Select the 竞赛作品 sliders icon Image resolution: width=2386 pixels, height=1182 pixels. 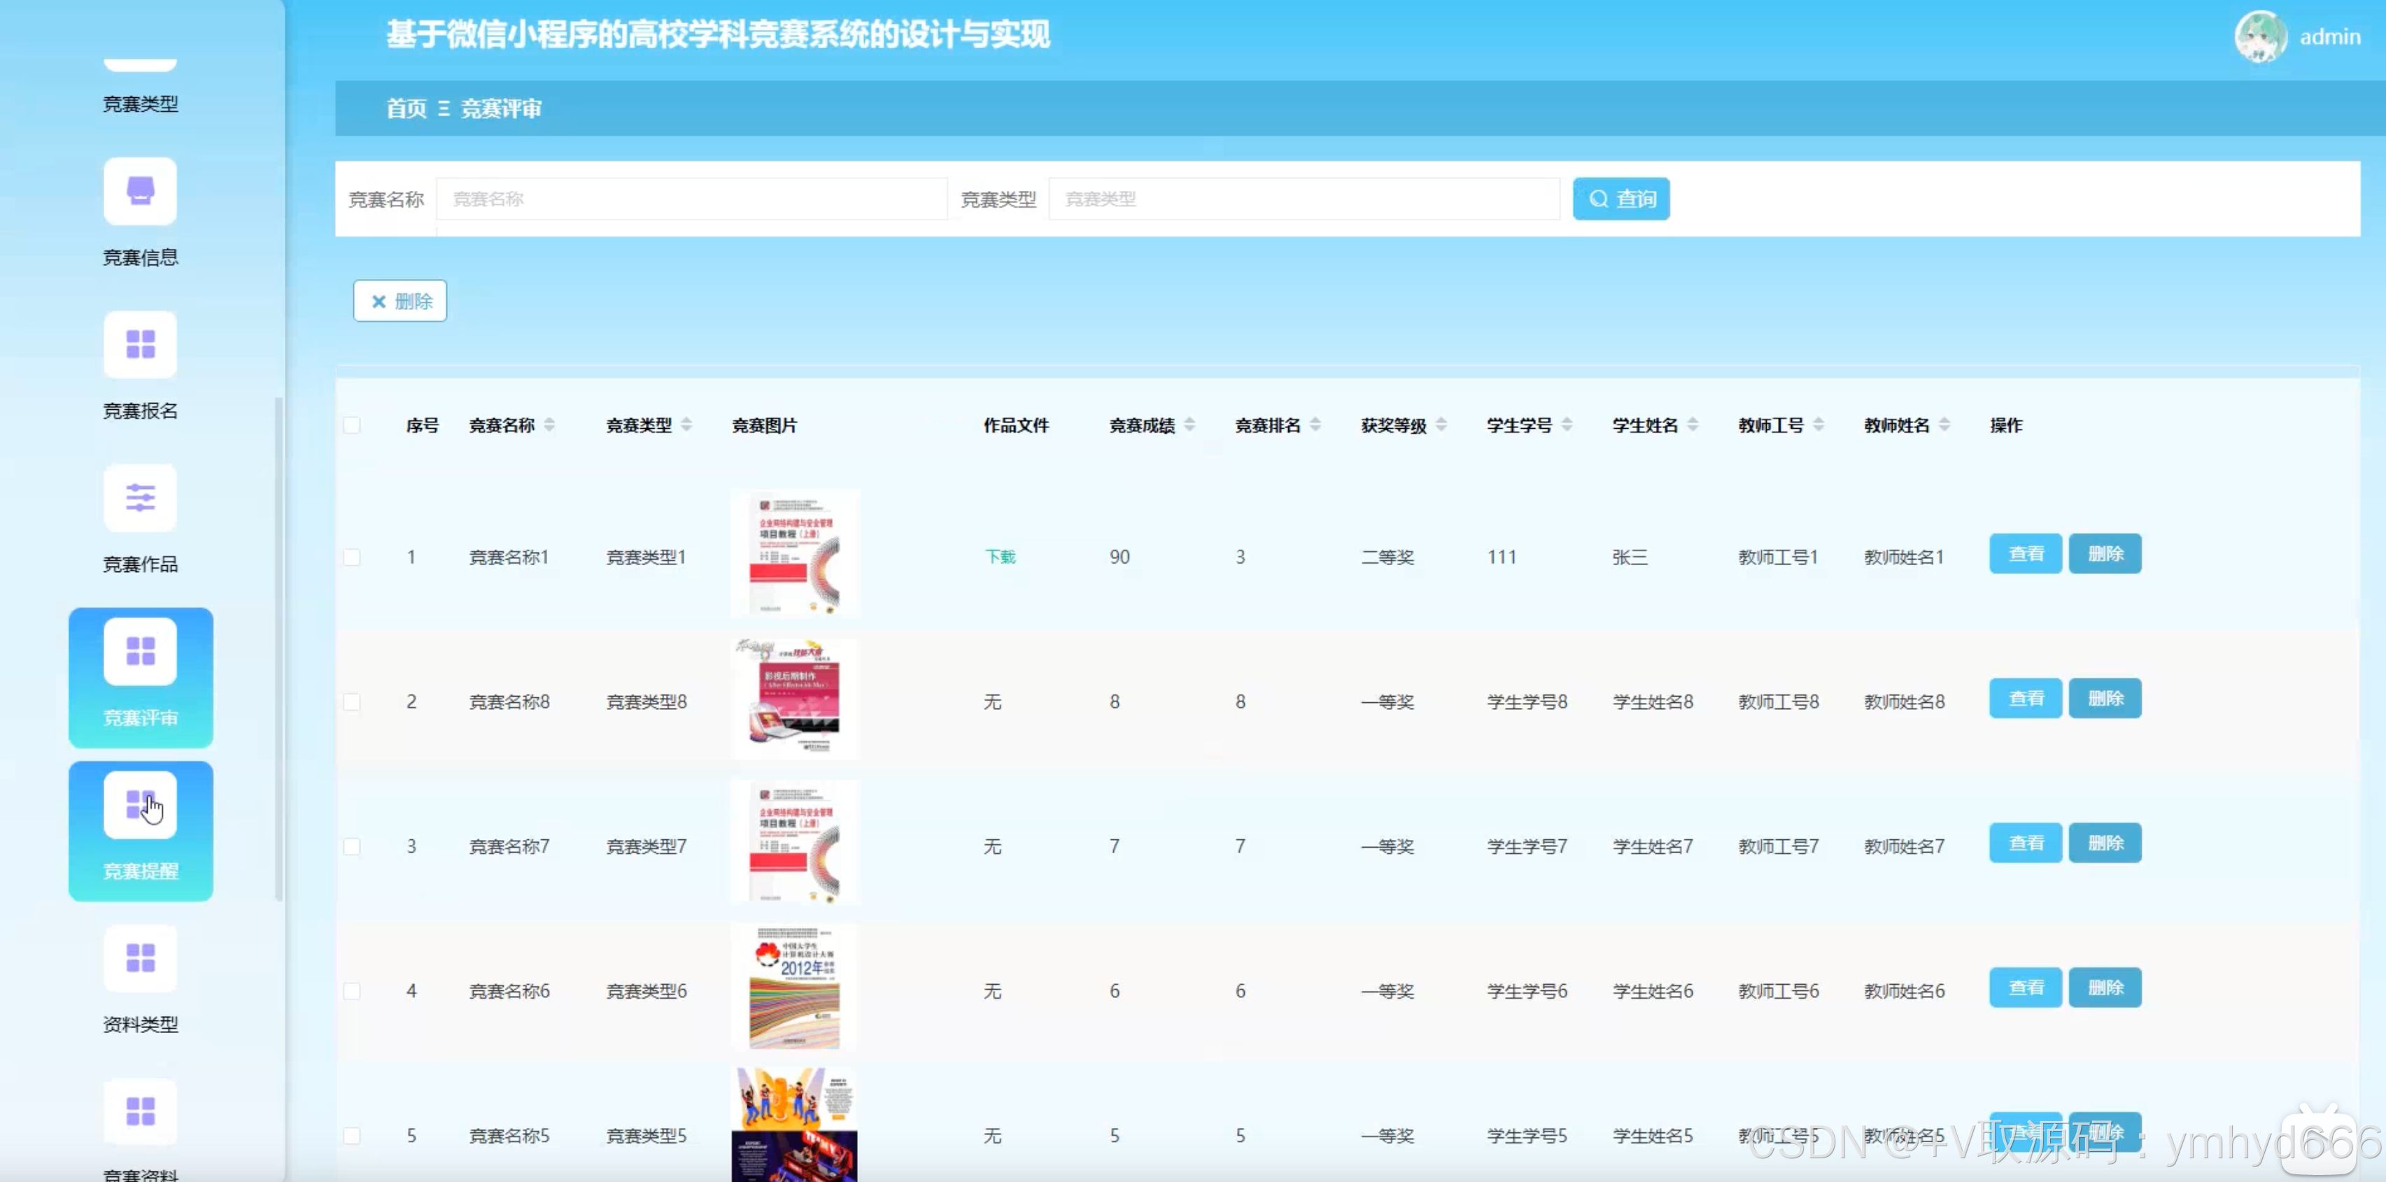[140, 498]
